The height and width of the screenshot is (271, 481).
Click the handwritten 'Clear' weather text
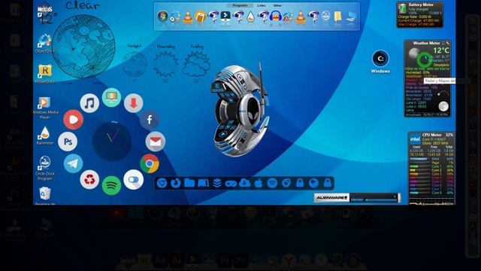[x=82, y=5]
